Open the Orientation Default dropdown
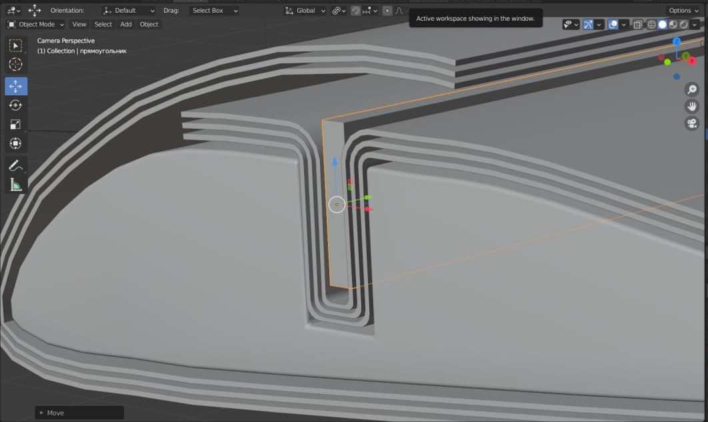Image resolution: width=708 pixels, height=422 pixels. [x=129, y=11]
